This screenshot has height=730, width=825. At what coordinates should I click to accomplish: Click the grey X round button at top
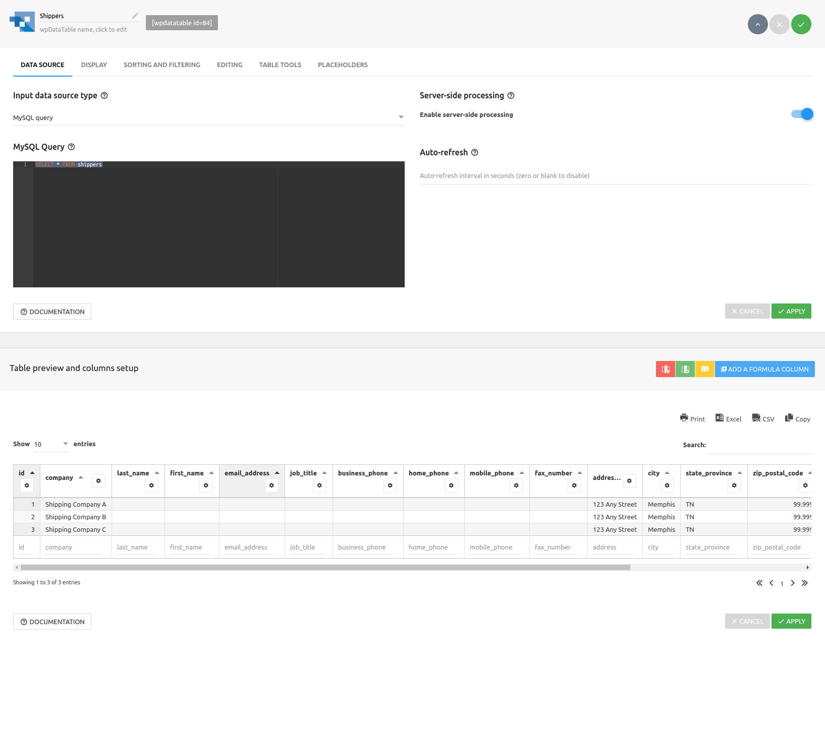point(779,24)
